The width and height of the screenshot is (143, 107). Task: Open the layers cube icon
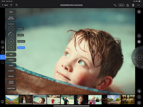pyautogui.click(x=139, y=12)
